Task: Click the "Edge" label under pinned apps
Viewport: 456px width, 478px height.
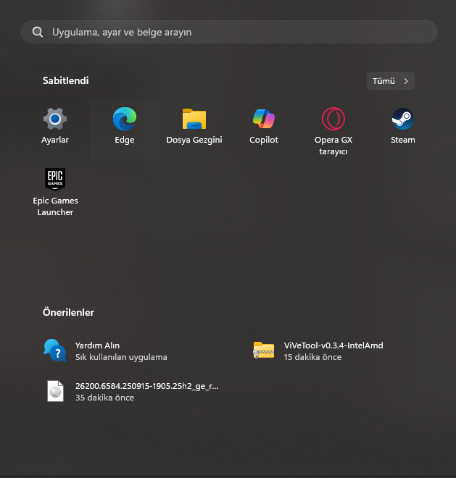Action: (x=125, y=140)
